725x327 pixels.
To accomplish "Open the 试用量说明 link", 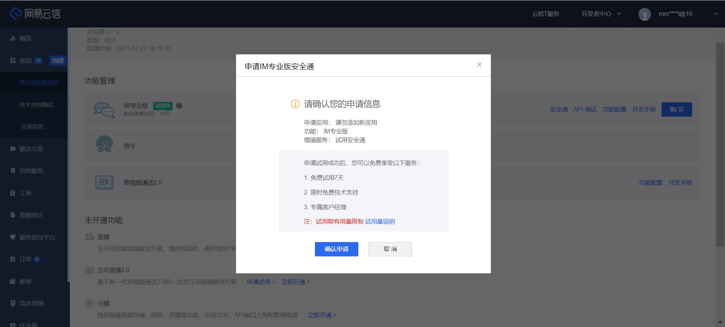I will pyautogui.click(x=380, y=222).
